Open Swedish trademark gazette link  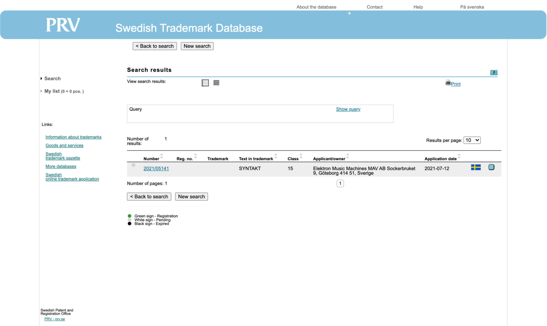coord(63,156)
